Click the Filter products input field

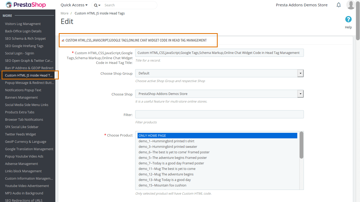(219, 114)
